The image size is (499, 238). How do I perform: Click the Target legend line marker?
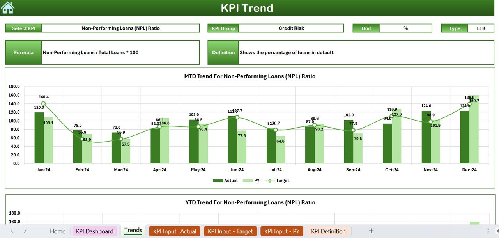tap(269, 181)
